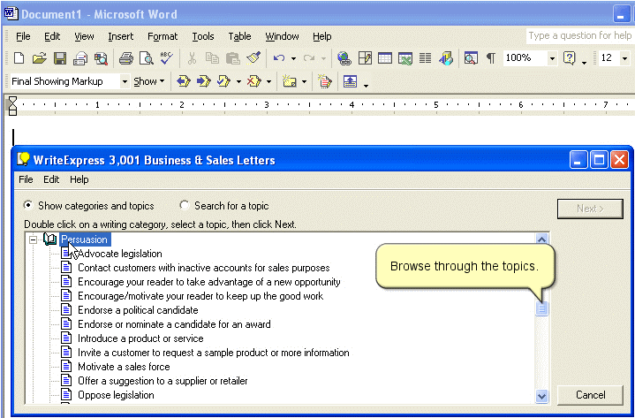
Task: Select 'Contact customers with inactive accounts' topic
Action: tap(204, 268)
